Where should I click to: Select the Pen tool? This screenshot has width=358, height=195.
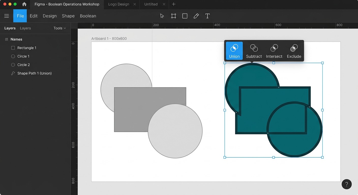point(196,16)
